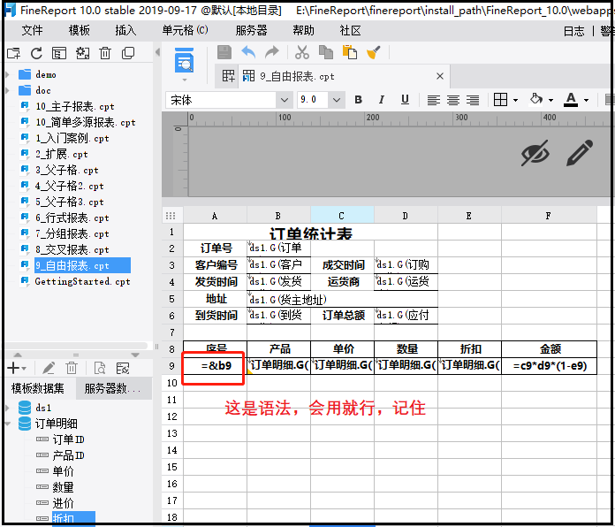Click the pencil edit icon in header area
615x527 pixels.
pyautogui.click(x=580, y=153)
